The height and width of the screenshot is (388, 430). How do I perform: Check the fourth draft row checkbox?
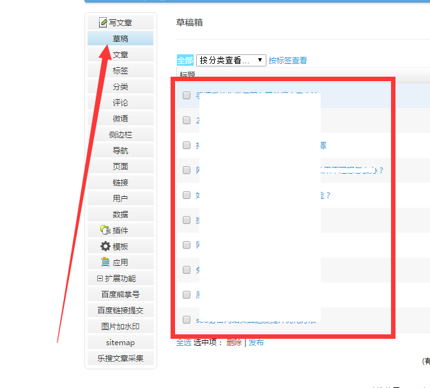click(x=187, y=170)
